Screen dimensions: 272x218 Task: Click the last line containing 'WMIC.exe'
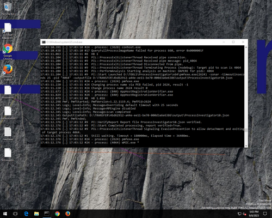point(90,143)
